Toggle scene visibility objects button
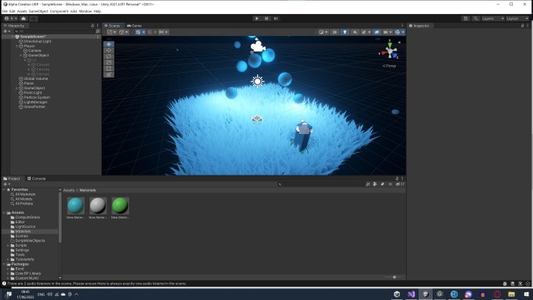The image size is (533, 300). (377, 32)
